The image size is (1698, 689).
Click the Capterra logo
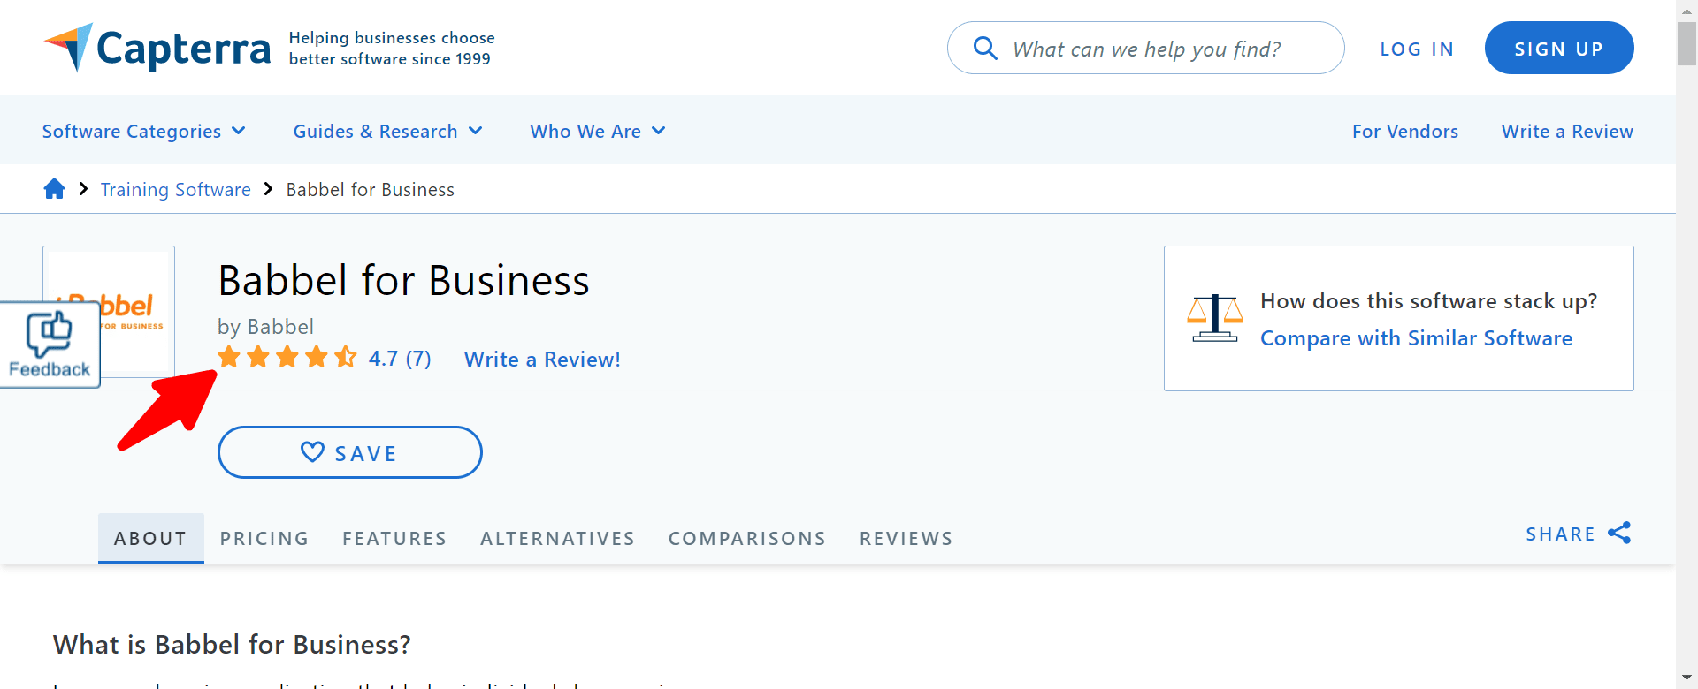[157, 48]
